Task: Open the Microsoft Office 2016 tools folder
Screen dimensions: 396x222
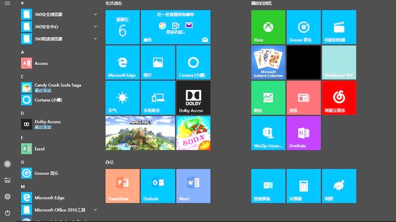Action: [x=59, y=210]
